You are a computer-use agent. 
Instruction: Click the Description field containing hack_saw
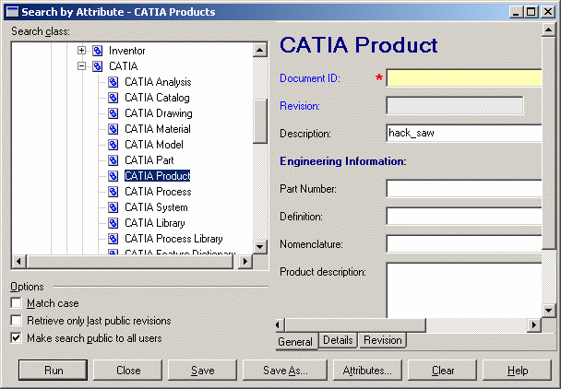pyautogui.click(x=464, y=133)
